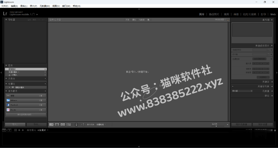
Task: Hide the top module picker with the top arrow
Action: point(139,9)
